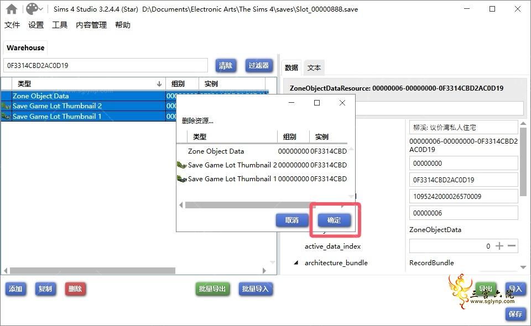Click the 导入 button
The width and height of the screenshot is (531, 326).
point(516,289)
